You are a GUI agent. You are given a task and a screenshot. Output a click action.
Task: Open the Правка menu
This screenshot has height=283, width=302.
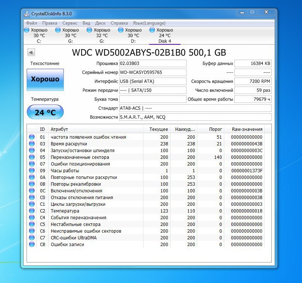tap(50, 23)
